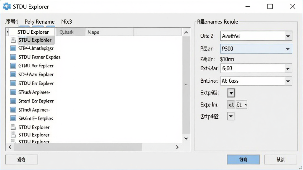This screenshot has width=303, height=170.
Task: Click the icon beside SNaim E– Eerpilos
Action: [13, 118]
